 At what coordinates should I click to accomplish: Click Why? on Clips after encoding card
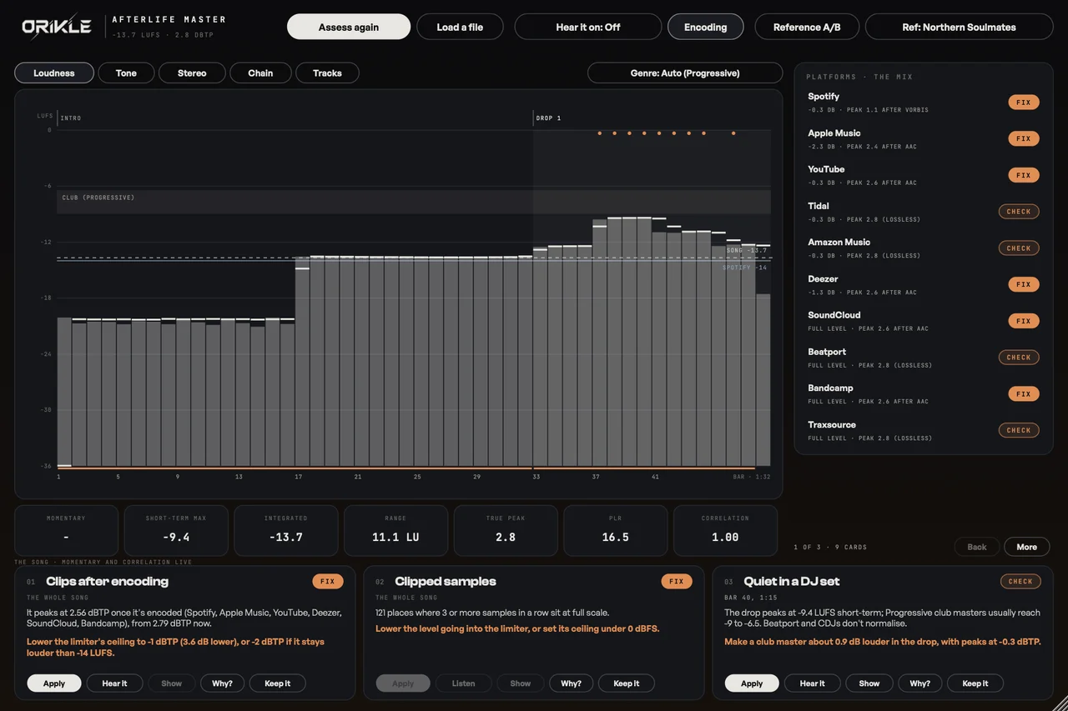[222, 683]
